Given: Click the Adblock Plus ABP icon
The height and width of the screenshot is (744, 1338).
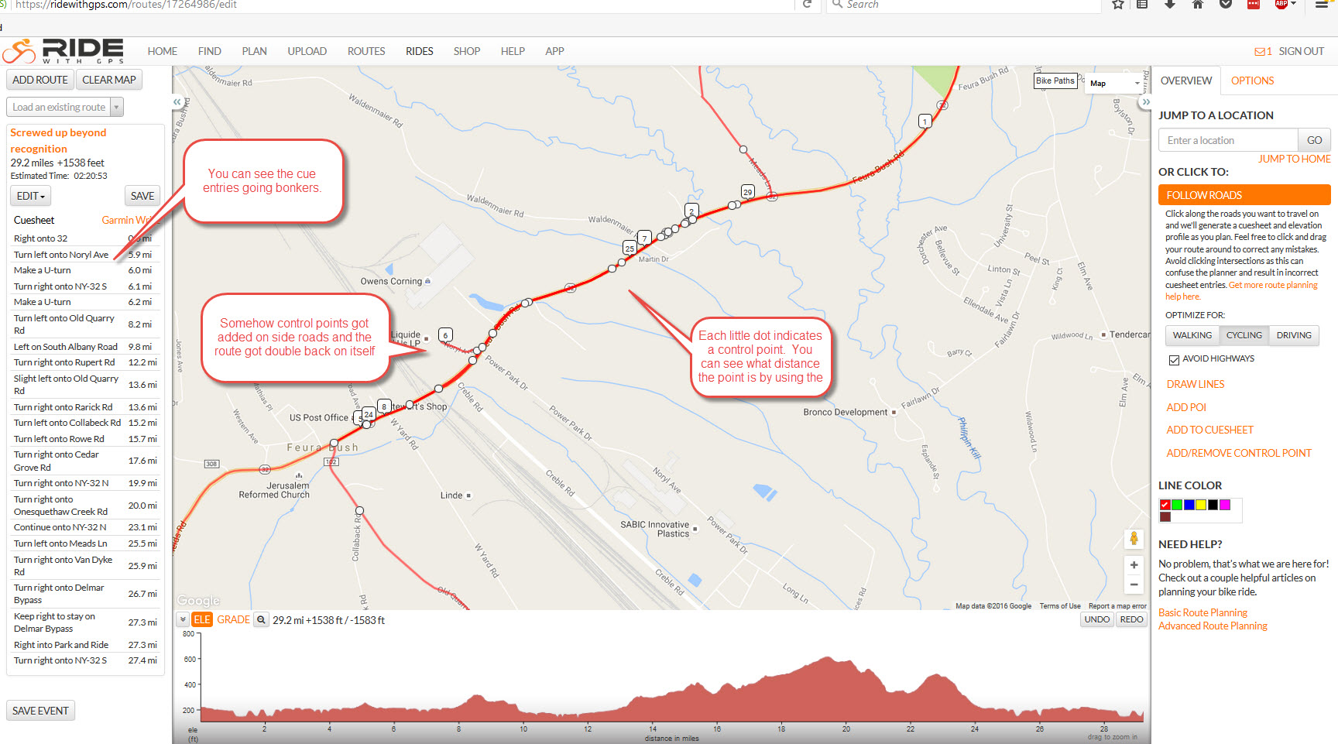Looking at the screenshot, I should coord(1281,5).
